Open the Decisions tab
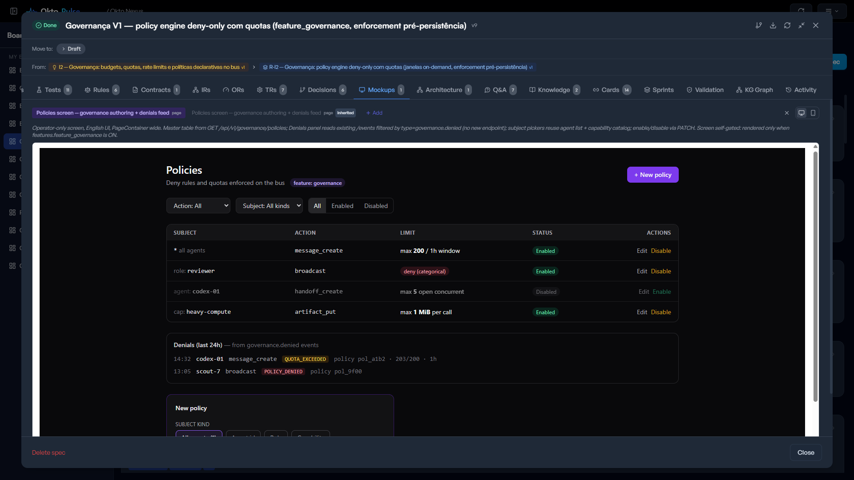This screenshot has height=480, width=854. pyautogui.click(x=322, y=90)
